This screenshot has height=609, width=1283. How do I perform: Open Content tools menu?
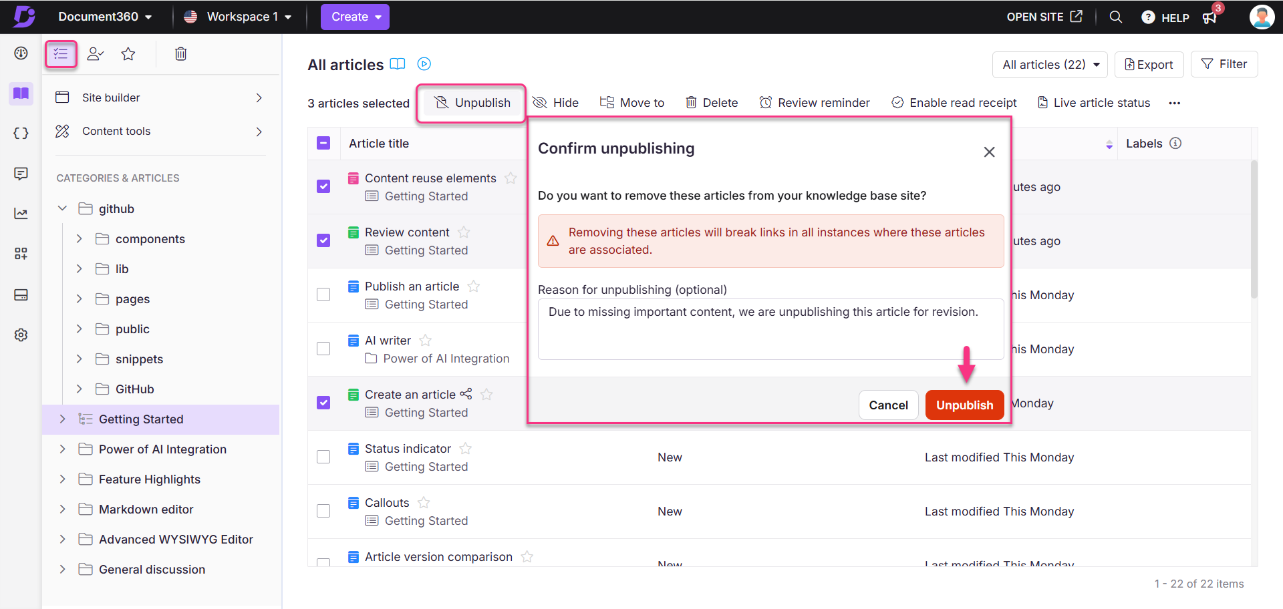(160, 131)
